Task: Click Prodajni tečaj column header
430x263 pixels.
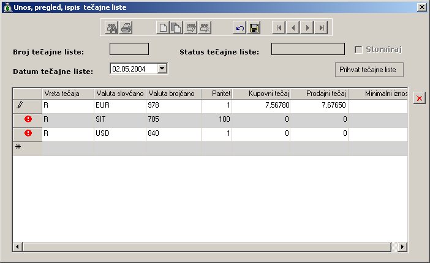Action: coord(319,94)
